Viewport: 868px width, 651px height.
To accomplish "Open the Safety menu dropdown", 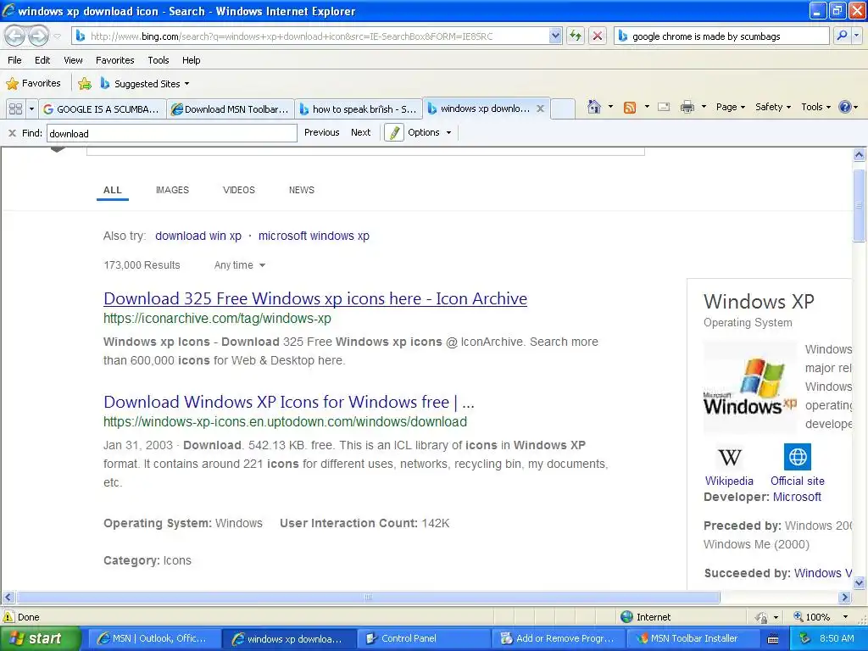I will point(773,107).
